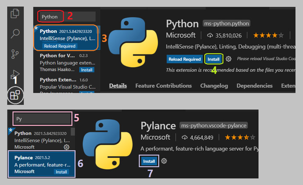Open the Search magnifier in activity bar
303x185 pixels.
[x=15, y=34]
